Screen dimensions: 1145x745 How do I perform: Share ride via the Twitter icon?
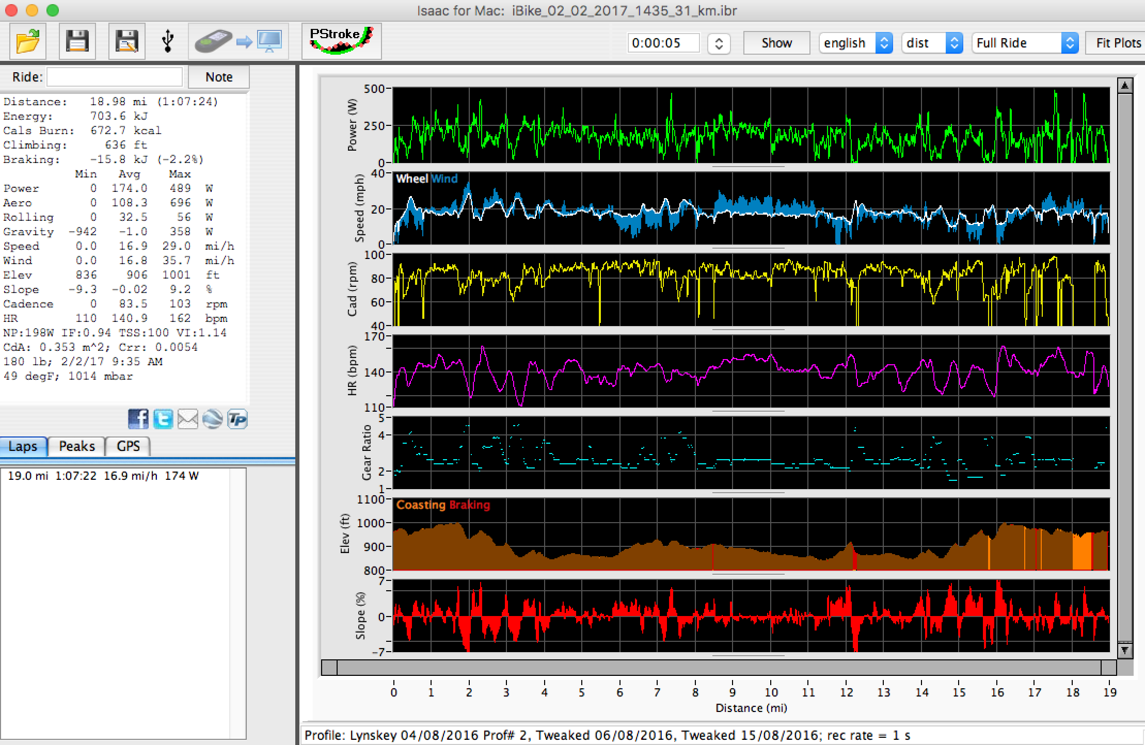pyautogui.click(x=163, y=419)
